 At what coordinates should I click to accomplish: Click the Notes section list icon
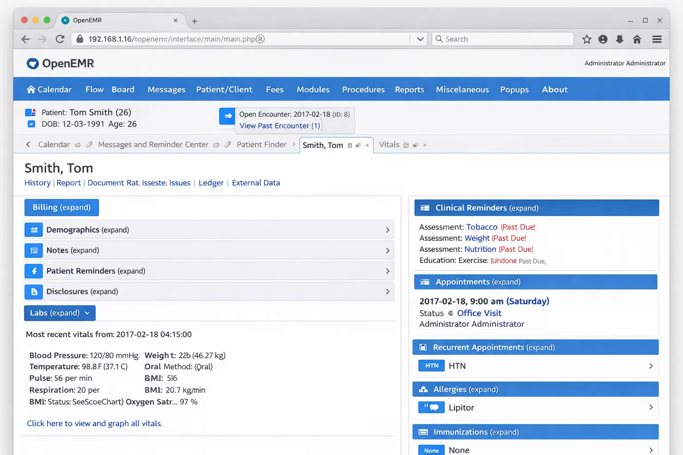pos(34,251)
